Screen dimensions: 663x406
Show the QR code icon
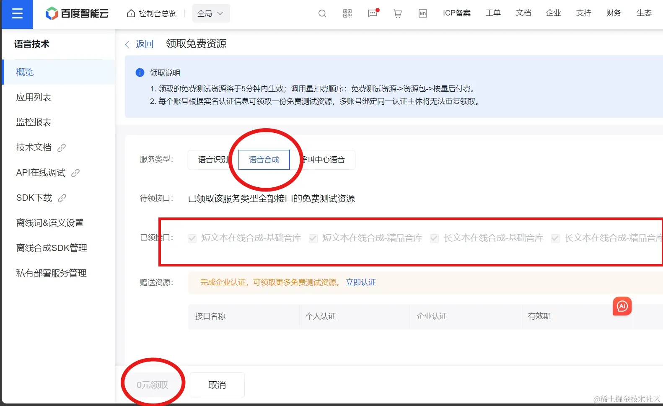tap(347, 14)
